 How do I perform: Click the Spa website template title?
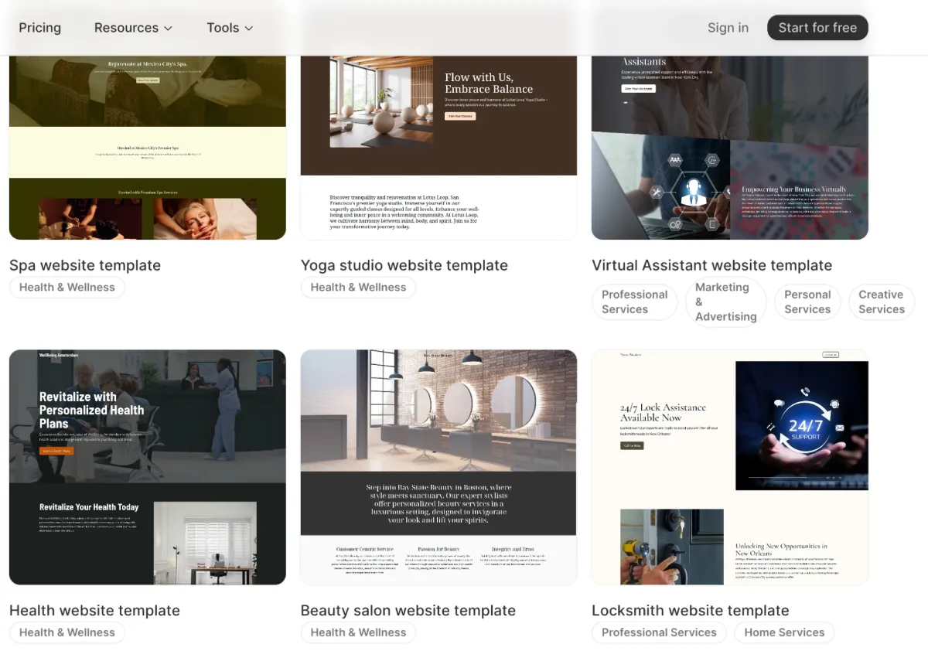[x=85, y=265]
